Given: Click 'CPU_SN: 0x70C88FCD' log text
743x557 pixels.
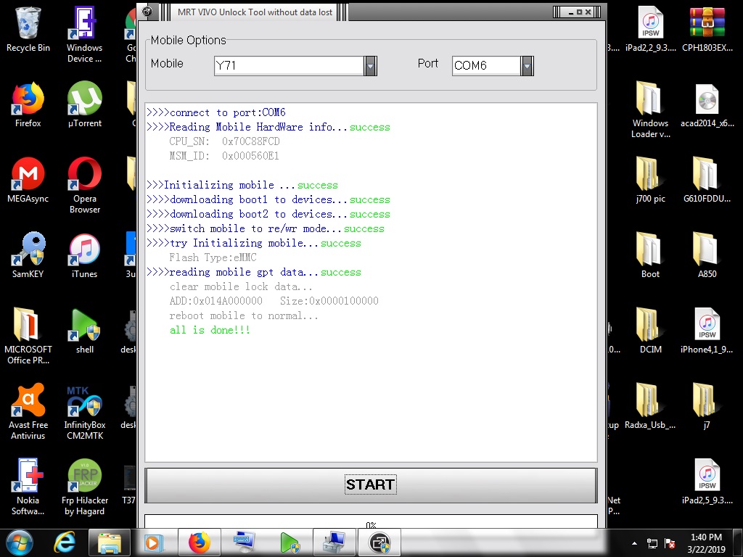Looking at the screenshot, I should [225, 141].
